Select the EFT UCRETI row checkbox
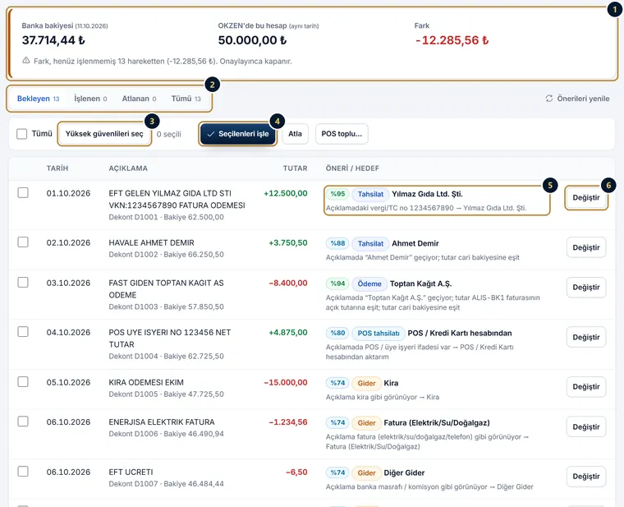Viewport: 624px width, 507px height. click(23, 472)
